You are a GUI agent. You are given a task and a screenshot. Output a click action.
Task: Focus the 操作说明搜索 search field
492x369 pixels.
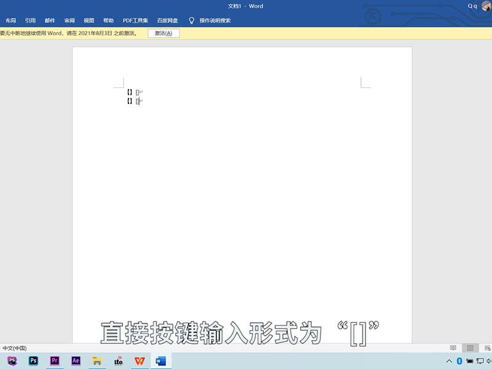(x=215, y=20)
